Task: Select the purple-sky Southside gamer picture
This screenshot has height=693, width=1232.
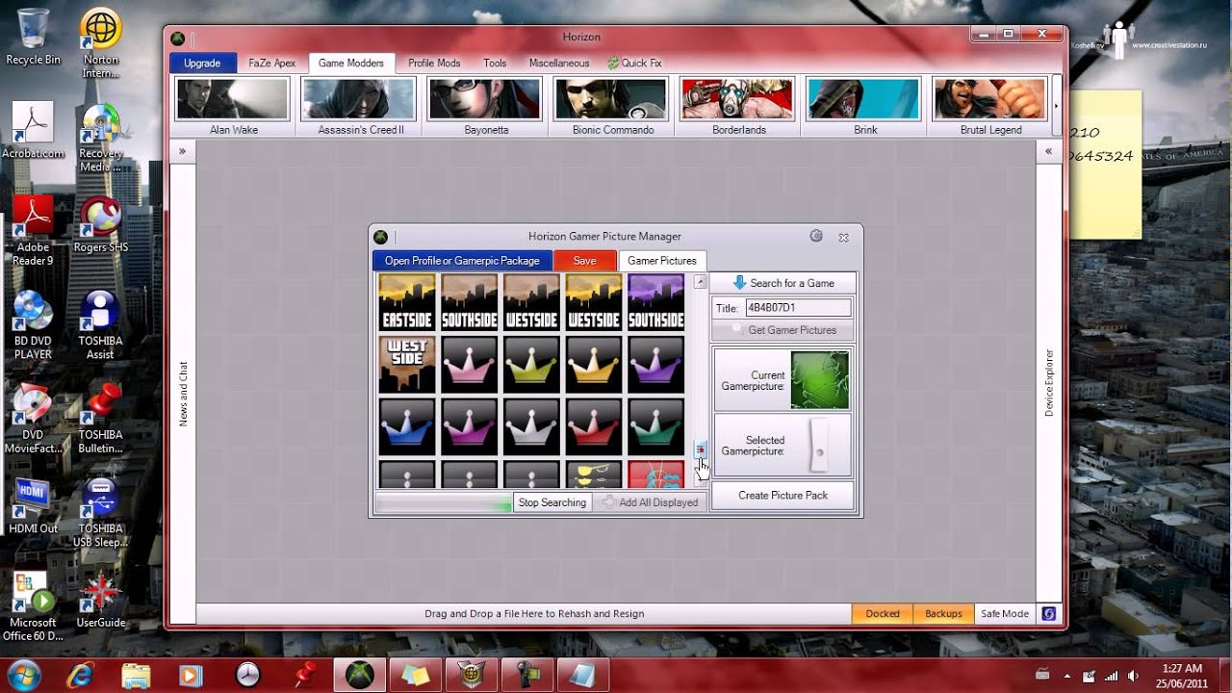Action: (x=656, y=302)
